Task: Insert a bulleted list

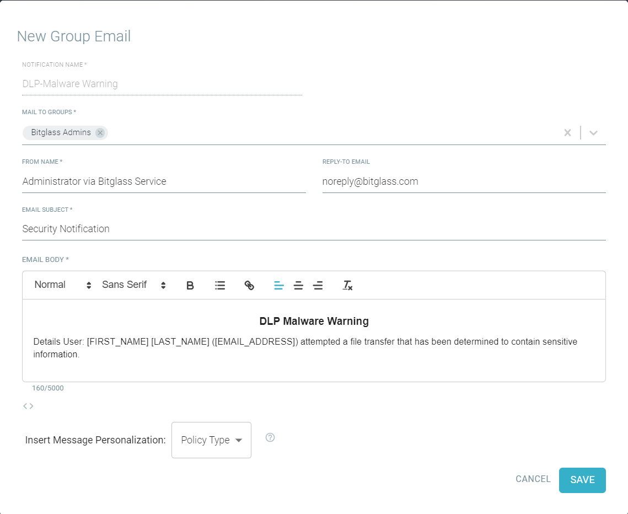Action: pos(220,285)
